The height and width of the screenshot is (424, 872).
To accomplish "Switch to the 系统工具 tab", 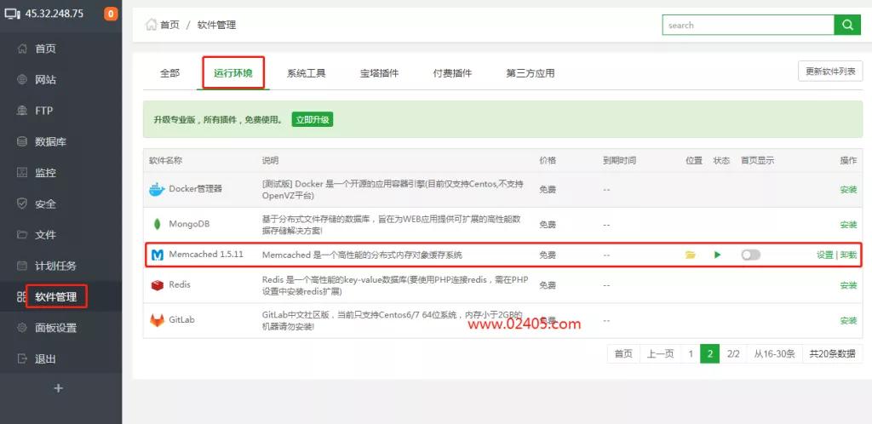I will (306, 73).
